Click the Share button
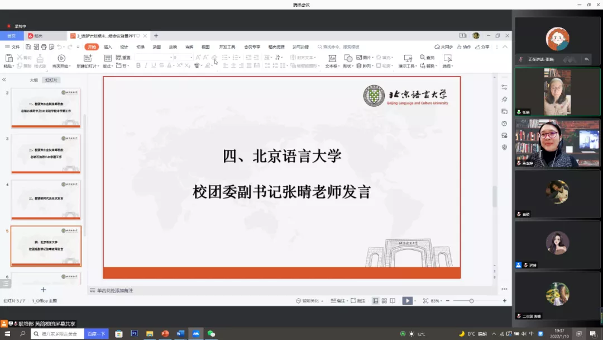Screen dimensions: 603x340 482,47
